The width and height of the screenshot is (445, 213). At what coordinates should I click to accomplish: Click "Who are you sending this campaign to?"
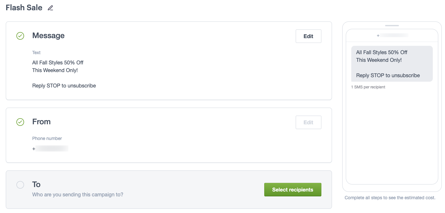[x=78, y=194]
